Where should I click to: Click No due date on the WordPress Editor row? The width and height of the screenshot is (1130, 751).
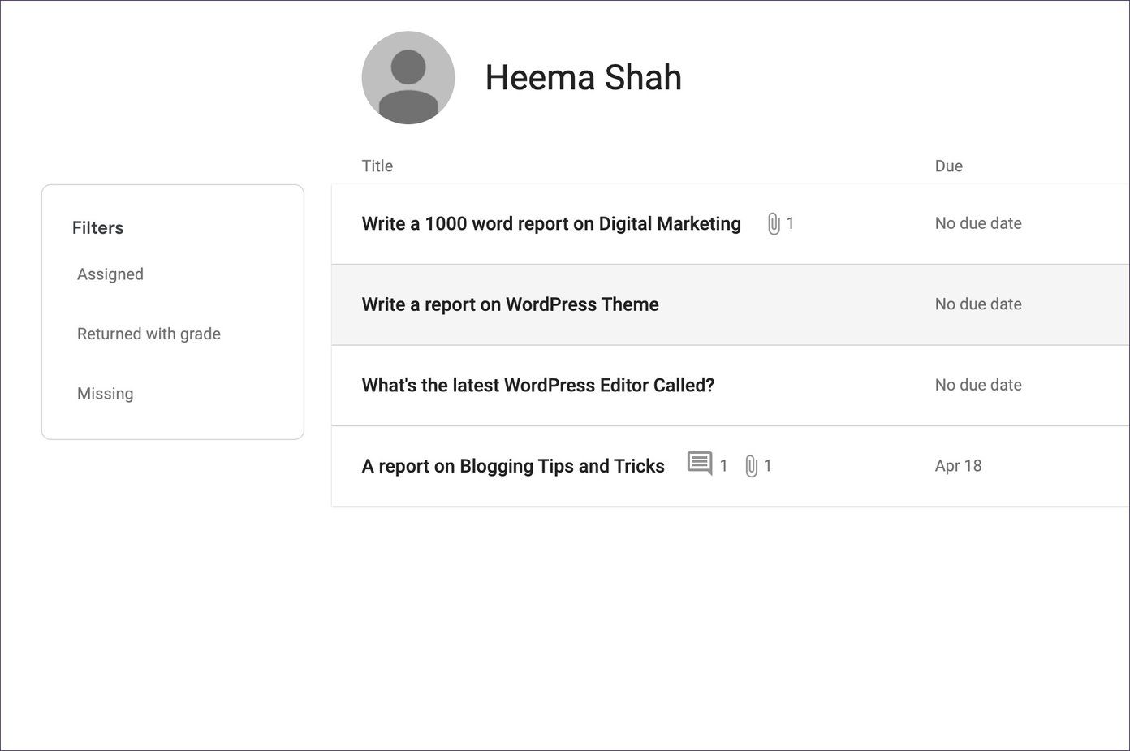[x=978, y=385]
